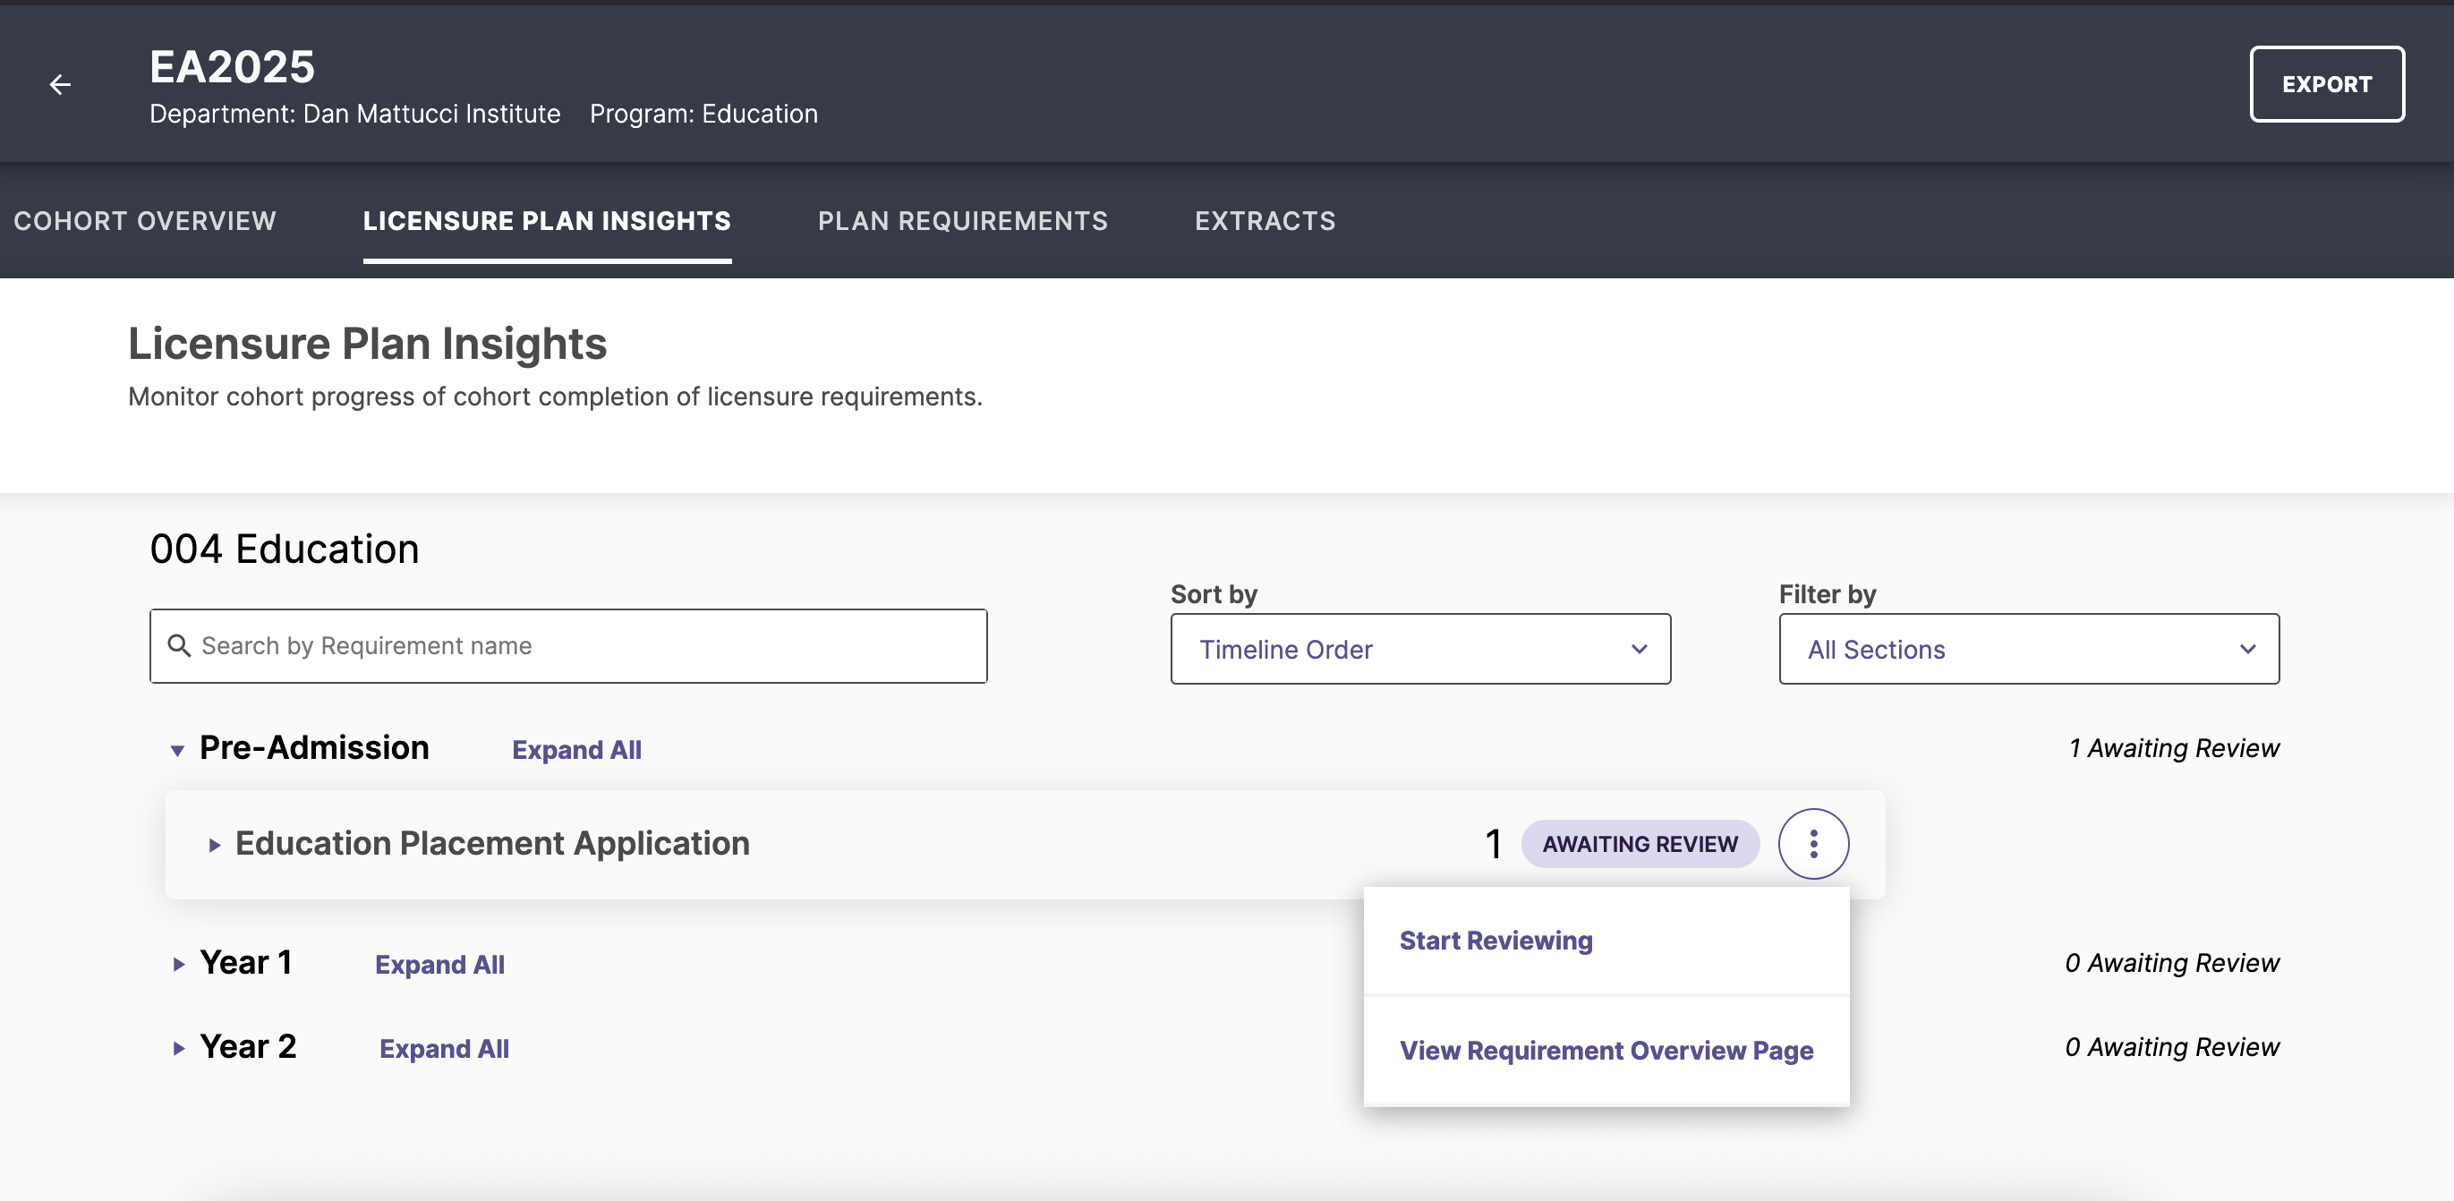Expand the Year 2 section
2454x1201 pixels.
click(x=178, y=1048)
